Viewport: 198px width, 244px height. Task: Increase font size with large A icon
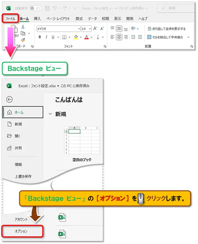(95, 29)
